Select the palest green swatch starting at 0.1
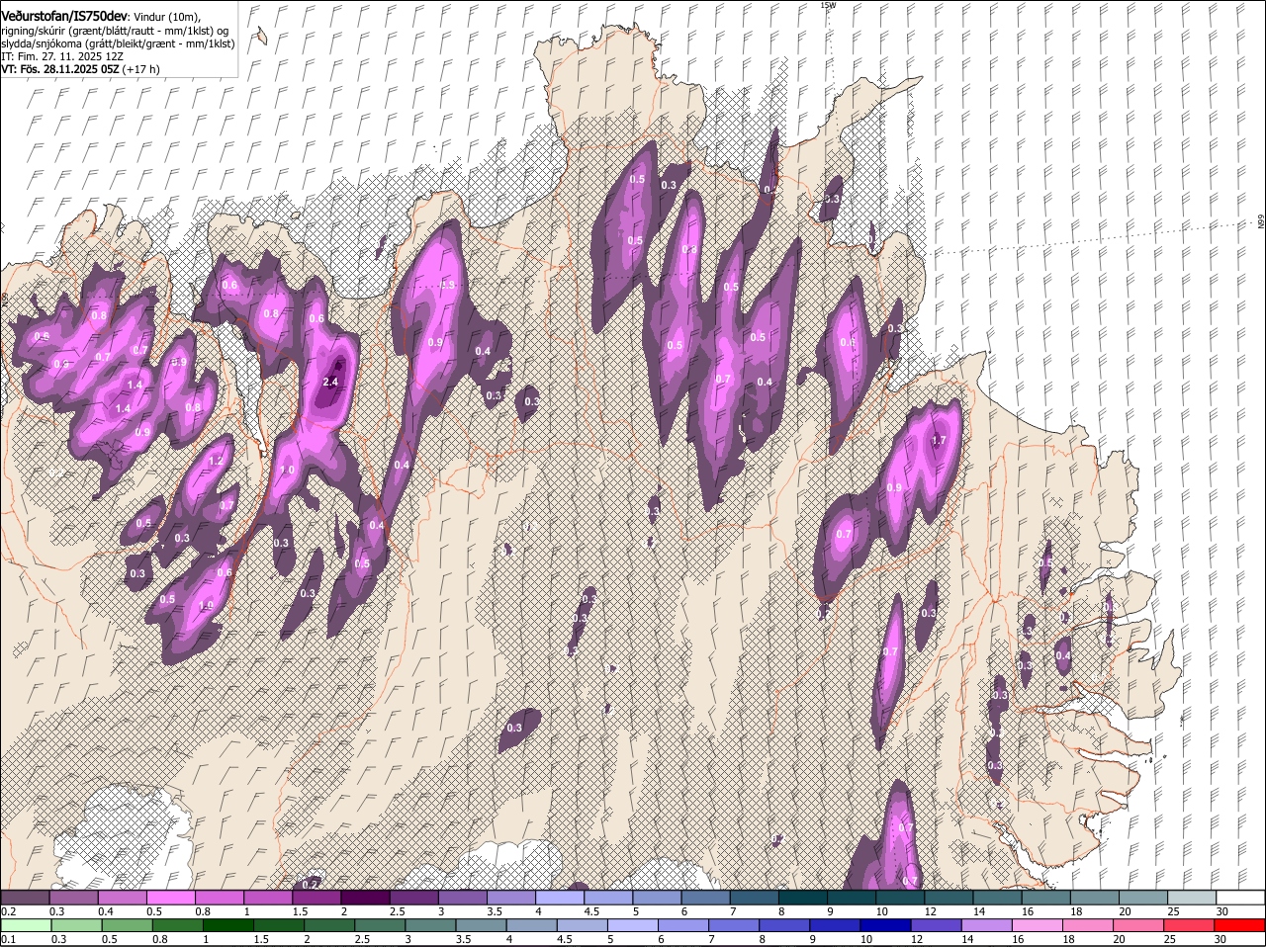 point(27,925)
